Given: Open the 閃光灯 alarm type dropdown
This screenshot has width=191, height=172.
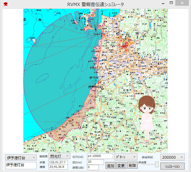Looking at the screenshot, I should (60, 156).
